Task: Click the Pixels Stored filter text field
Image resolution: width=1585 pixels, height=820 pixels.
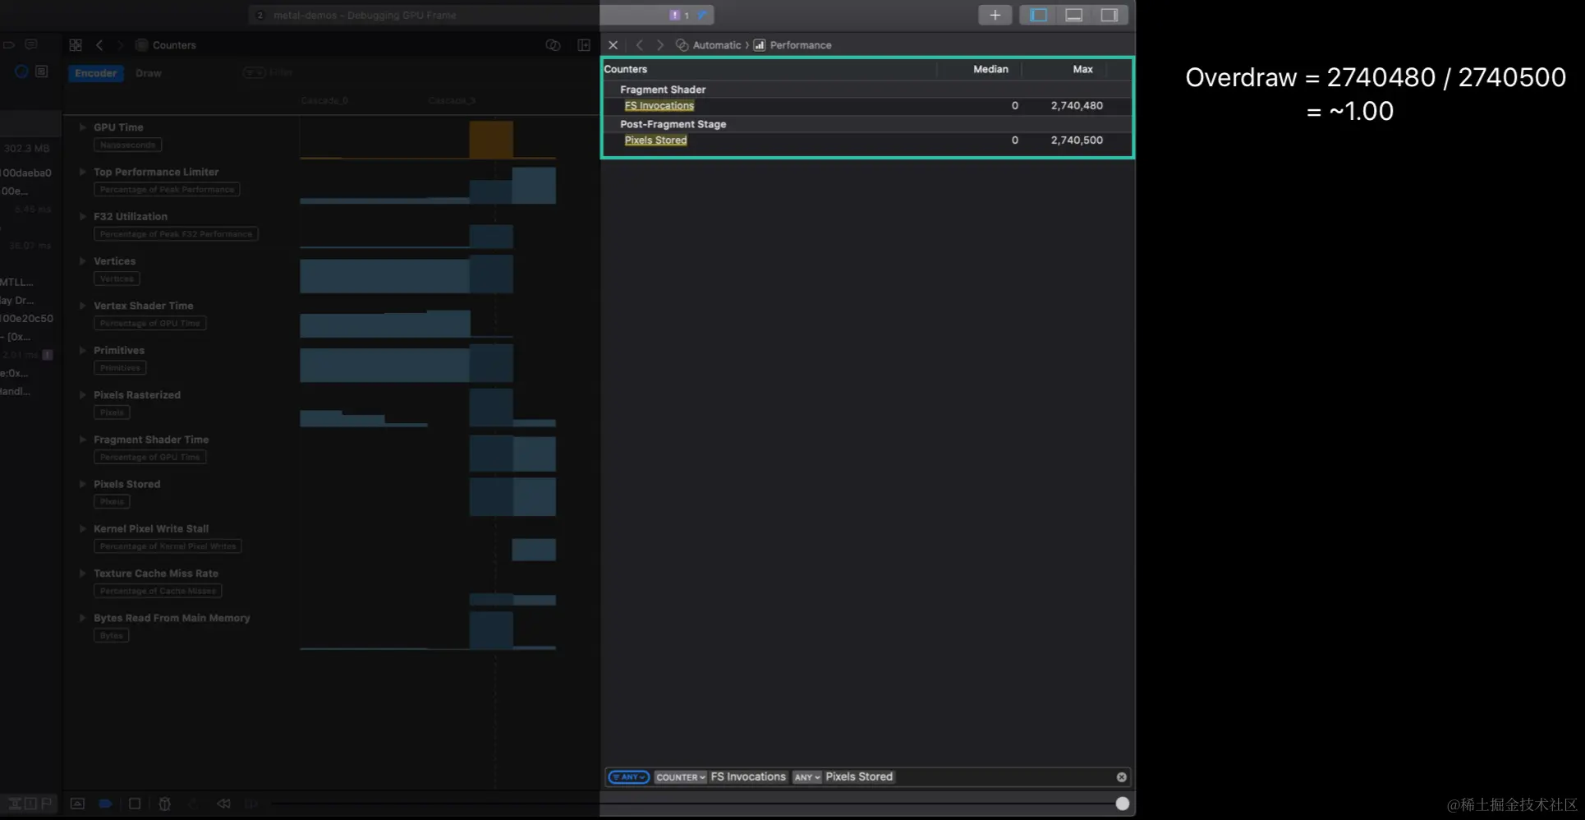Action: (859, 776)
